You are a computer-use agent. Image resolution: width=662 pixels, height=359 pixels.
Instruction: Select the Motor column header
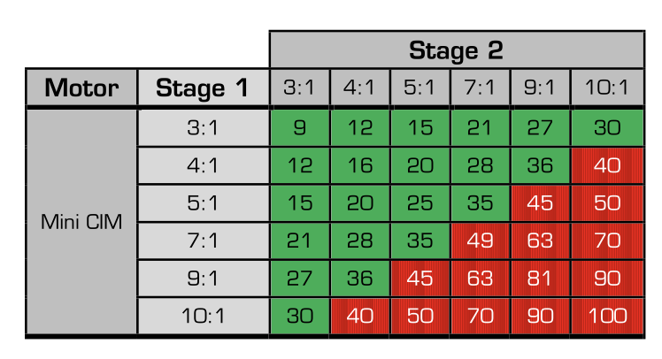pos(81,88)
